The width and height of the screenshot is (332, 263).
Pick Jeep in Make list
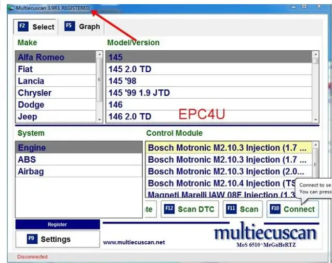pos(56,116)
